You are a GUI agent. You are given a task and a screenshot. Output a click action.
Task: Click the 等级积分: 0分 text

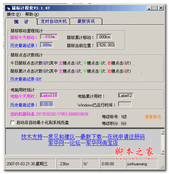pyautogui.click(x=114, y=124)
